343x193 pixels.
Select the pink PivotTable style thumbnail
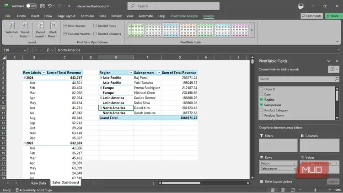coord(240,30)
